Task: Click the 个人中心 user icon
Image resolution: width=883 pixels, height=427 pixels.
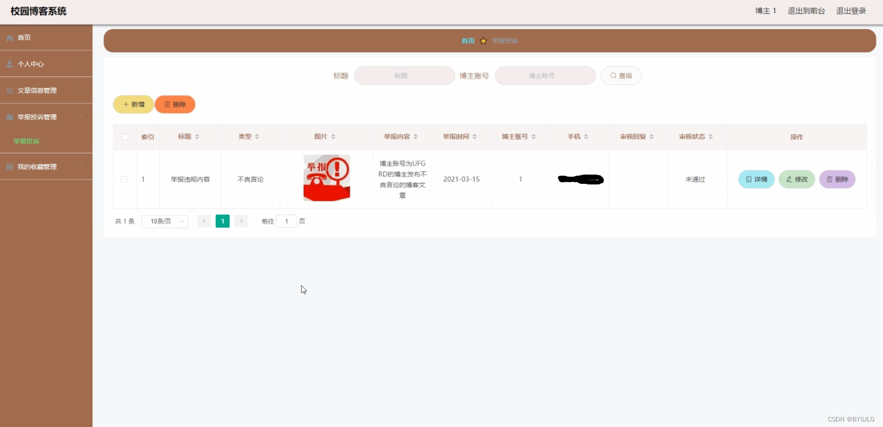Action: pyautogui.click(x=9, y=64)
